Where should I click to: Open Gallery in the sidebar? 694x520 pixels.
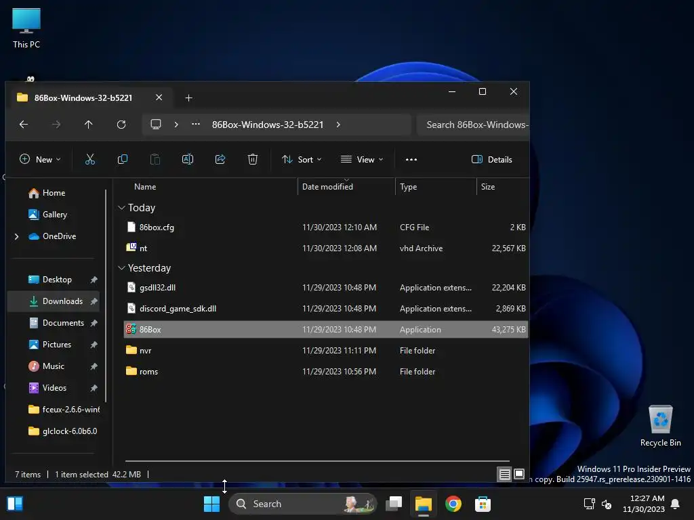click(54, 215)
